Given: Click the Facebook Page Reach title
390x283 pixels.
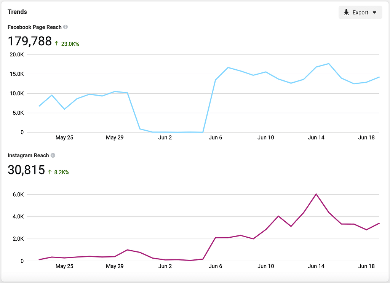Looking at the screenshot, I should [x=34, y=27].
